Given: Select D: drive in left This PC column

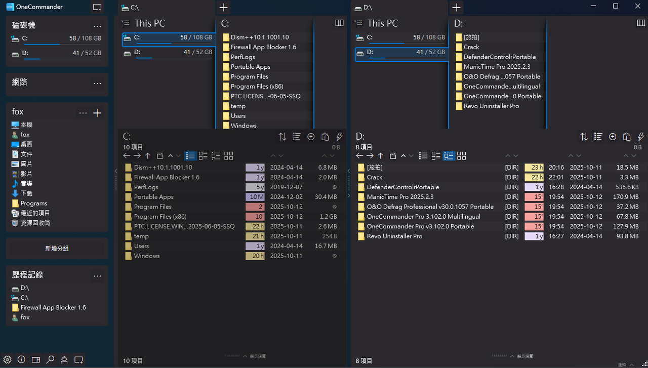Looking at the screenshot, I should (168, 52).
